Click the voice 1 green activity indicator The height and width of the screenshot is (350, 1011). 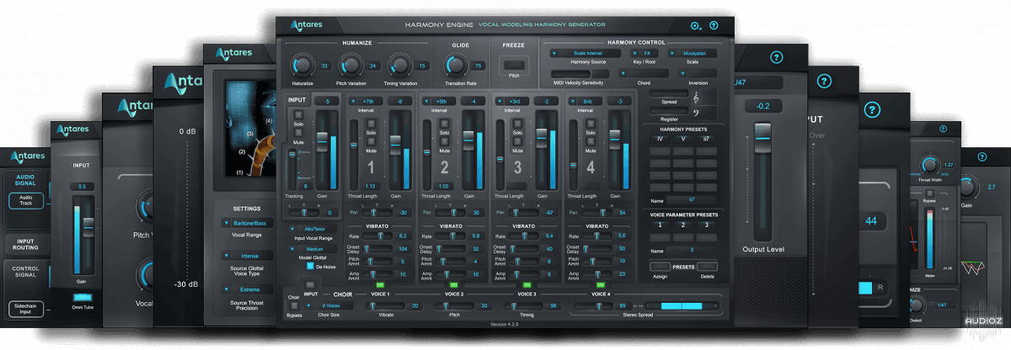(379, 284)
